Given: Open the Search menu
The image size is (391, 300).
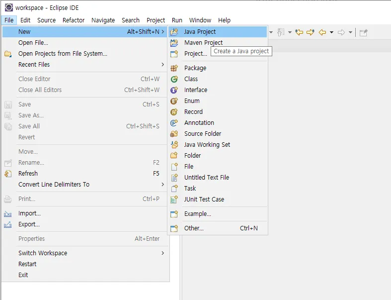Looking at the screenshot, I should (131, 20).
